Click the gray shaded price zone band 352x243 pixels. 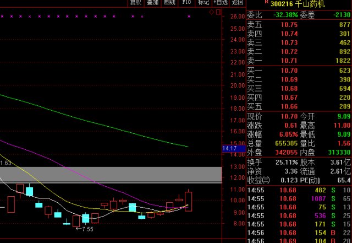point(111,175)
